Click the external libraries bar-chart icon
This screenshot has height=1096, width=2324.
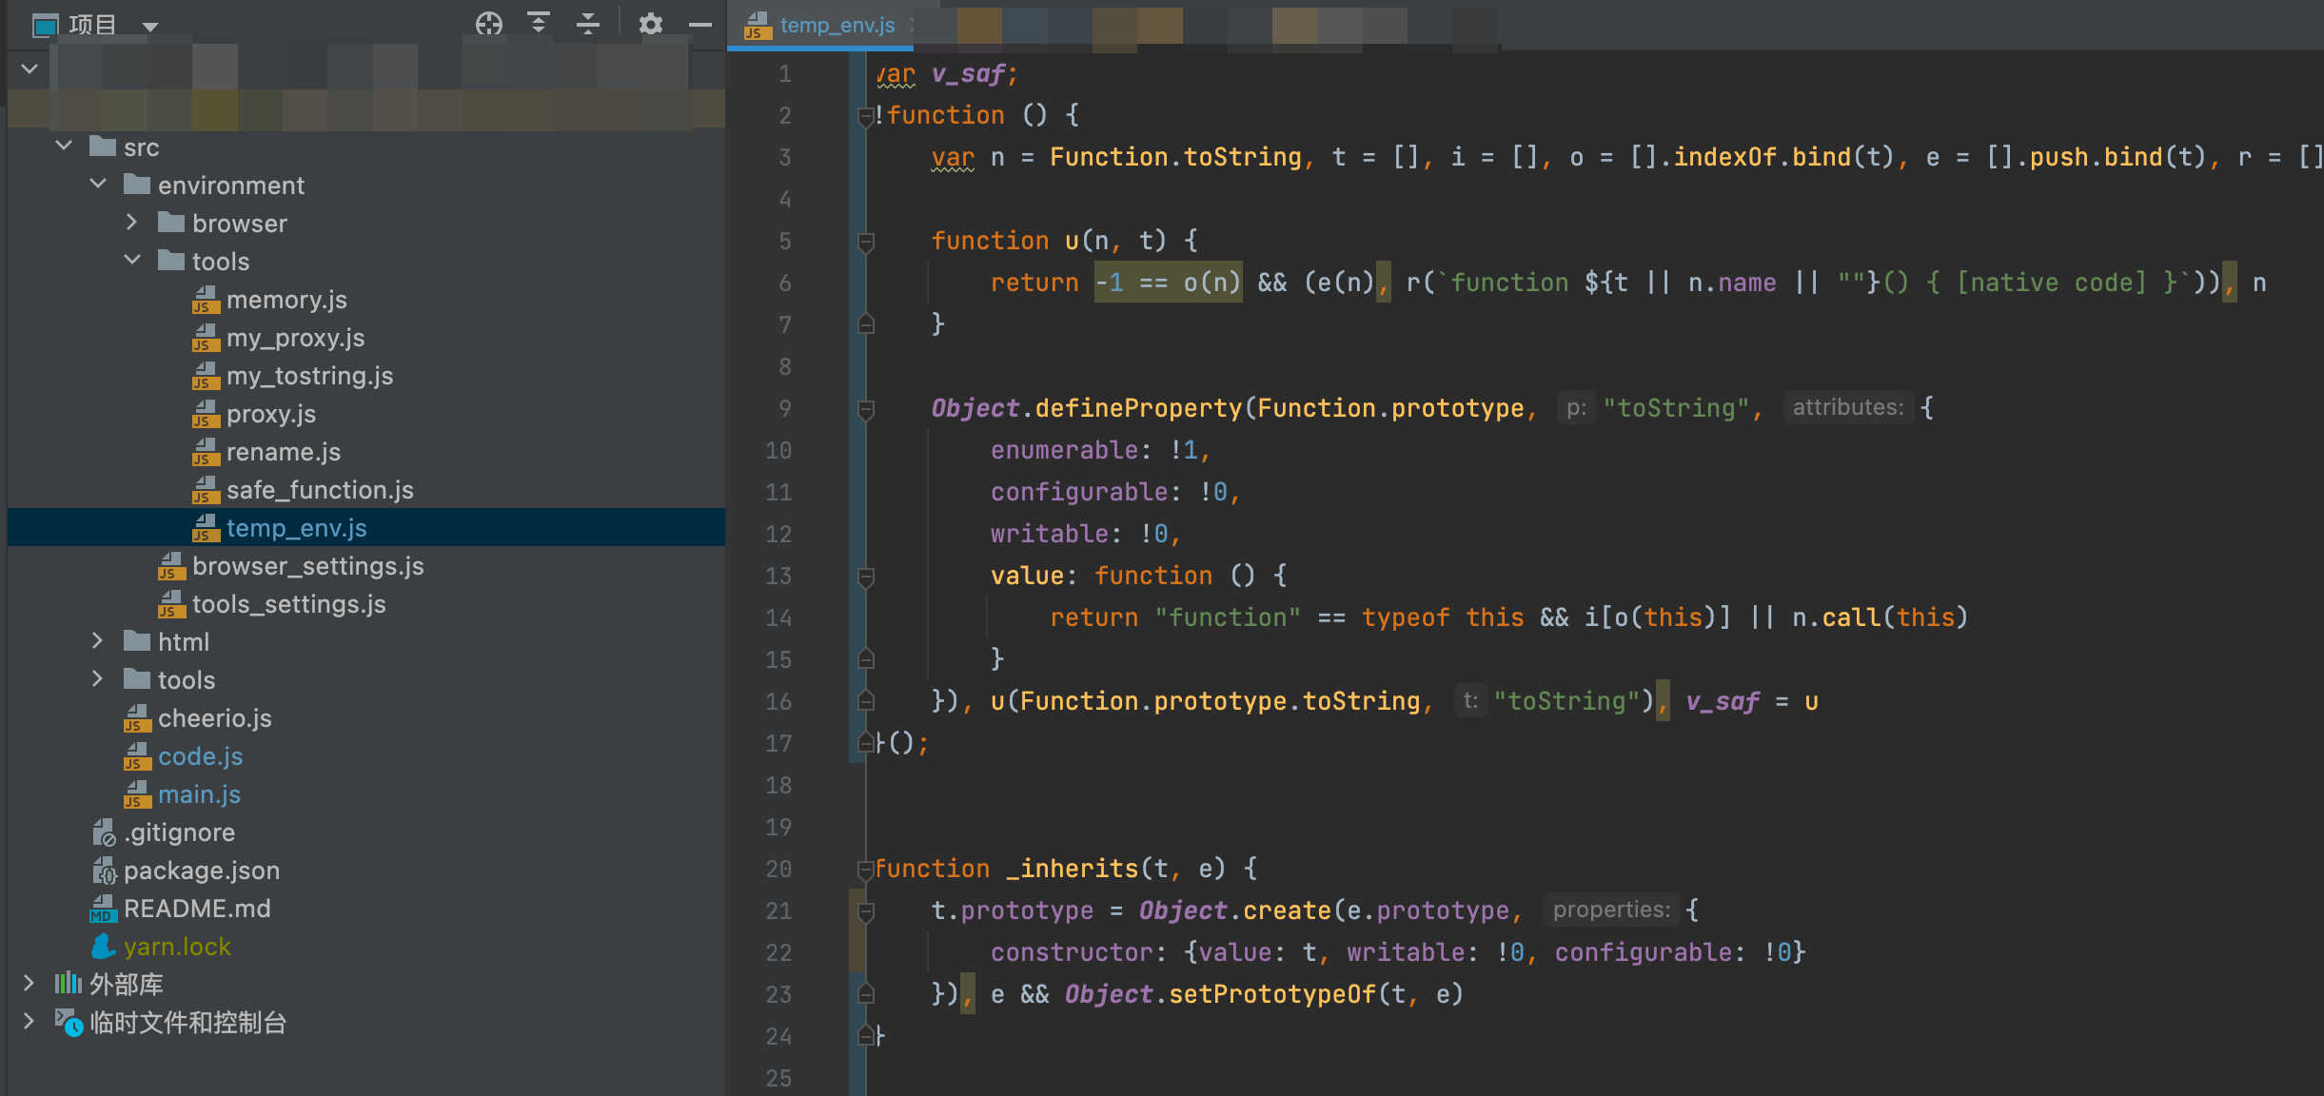click(69, 984)
